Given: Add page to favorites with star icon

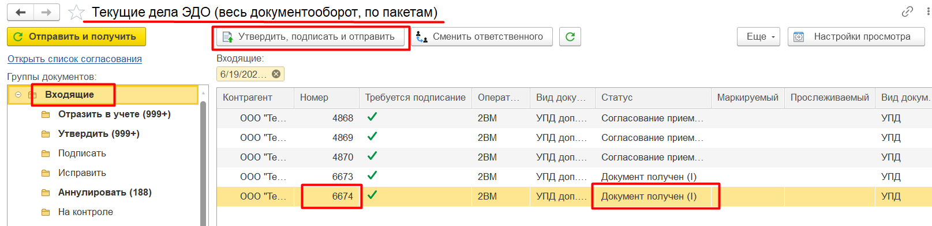Looking at the screenshot, I should 76,12.
